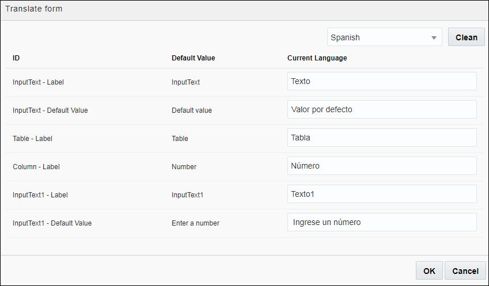Click the "InputText1 - Default Value" row ID
Screen dimensions: 489x286
point(52,223)
